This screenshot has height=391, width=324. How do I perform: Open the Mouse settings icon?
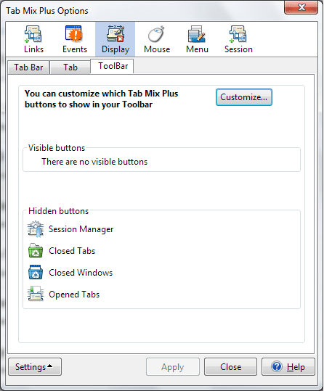(157, 34)
